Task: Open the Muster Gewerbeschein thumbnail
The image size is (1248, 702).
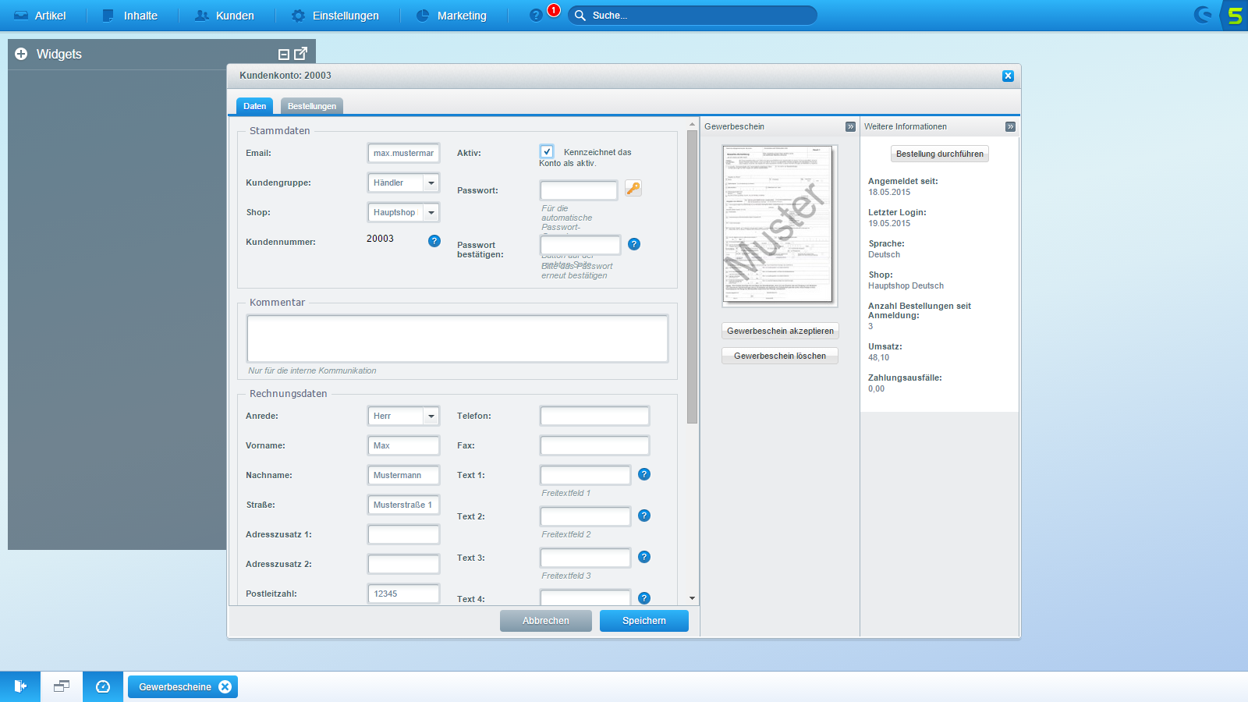Action: pos(780,225)
